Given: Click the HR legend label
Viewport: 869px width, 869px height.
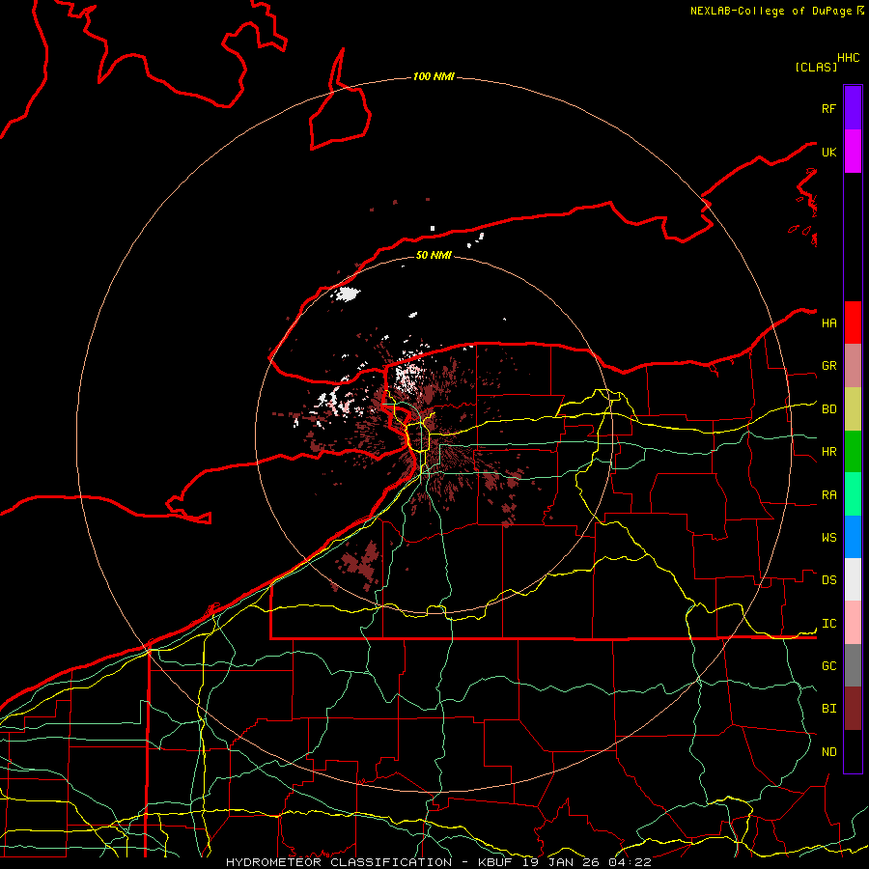Looking at the screenshot, I should pos(828,452).
